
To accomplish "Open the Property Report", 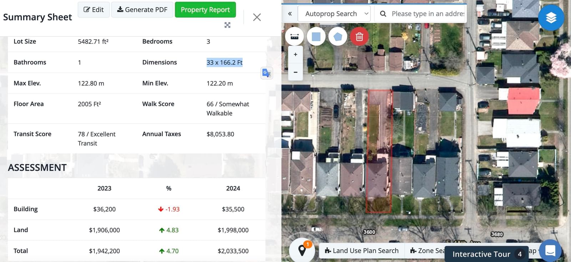I will 205,10.
